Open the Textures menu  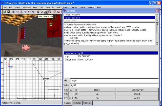click(x=50, y=8)
